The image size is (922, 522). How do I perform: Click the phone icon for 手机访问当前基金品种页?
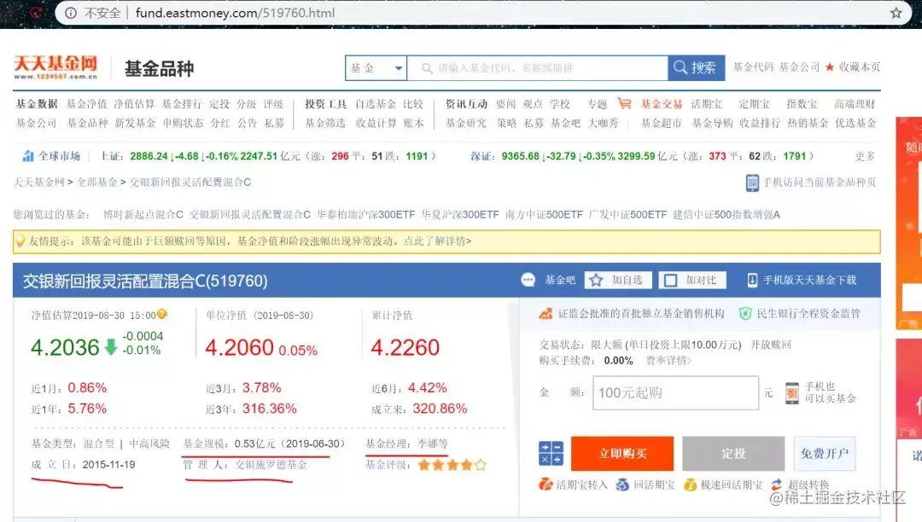pos(752,183)
